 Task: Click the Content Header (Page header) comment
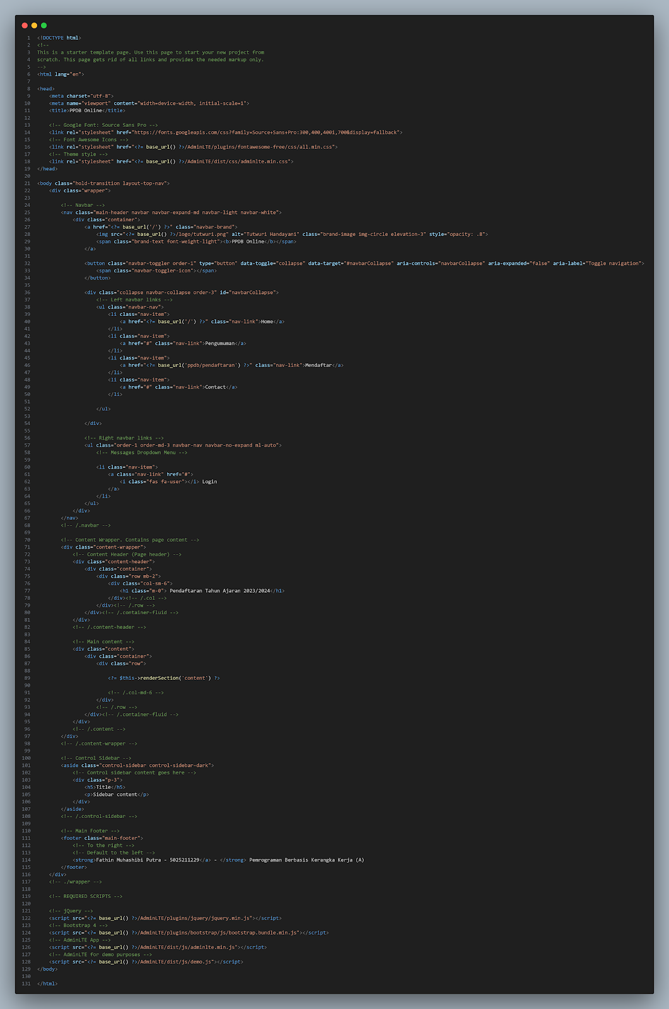pos(127,554)
